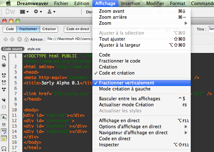Toggle line numbers icon

(x=4, y=118)
